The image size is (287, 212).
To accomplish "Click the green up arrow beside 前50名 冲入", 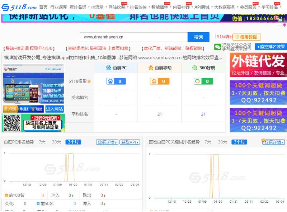I will 104,204.
